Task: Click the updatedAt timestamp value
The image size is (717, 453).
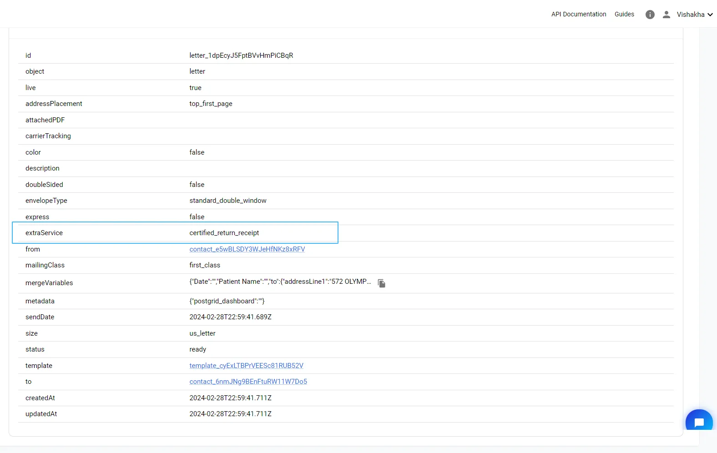Action: [230, 414]
